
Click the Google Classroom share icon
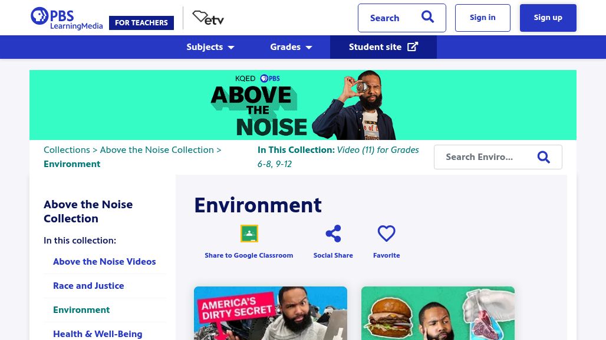coord(249,233)
